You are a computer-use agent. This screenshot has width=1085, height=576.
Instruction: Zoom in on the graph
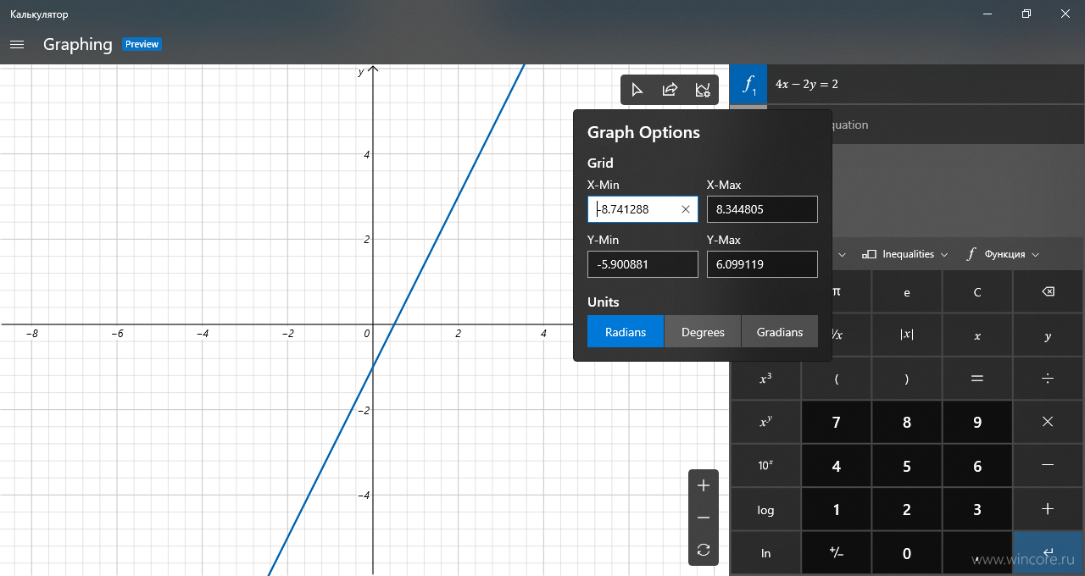(703, 486)
